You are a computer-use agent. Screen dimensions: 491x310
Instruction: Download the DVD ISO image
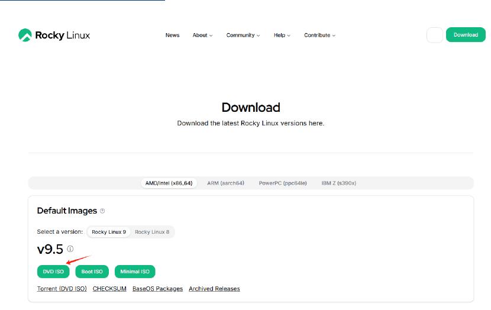(x=53, y=272)
